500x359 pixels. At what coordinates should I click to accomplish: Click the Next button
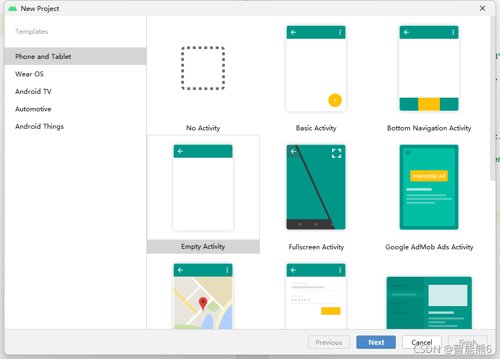(376, 342)
